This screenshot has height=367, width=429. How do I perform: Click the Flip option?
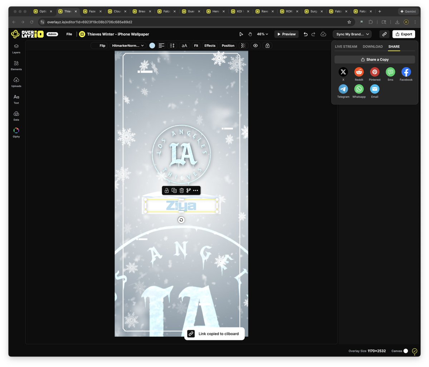pos(102,46)
